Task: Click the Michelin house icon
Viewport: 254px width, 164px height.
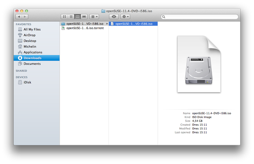Action: [x=20, y=47]
